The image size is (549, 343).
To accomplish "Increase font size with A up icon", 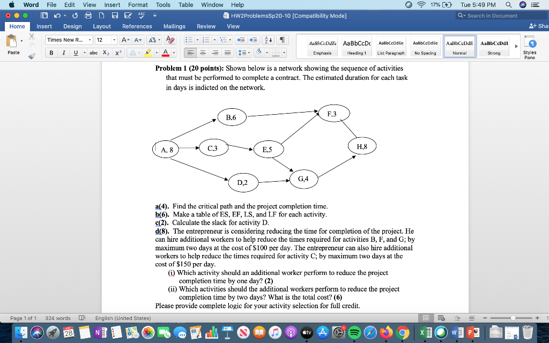I will [x=125, y=40].
